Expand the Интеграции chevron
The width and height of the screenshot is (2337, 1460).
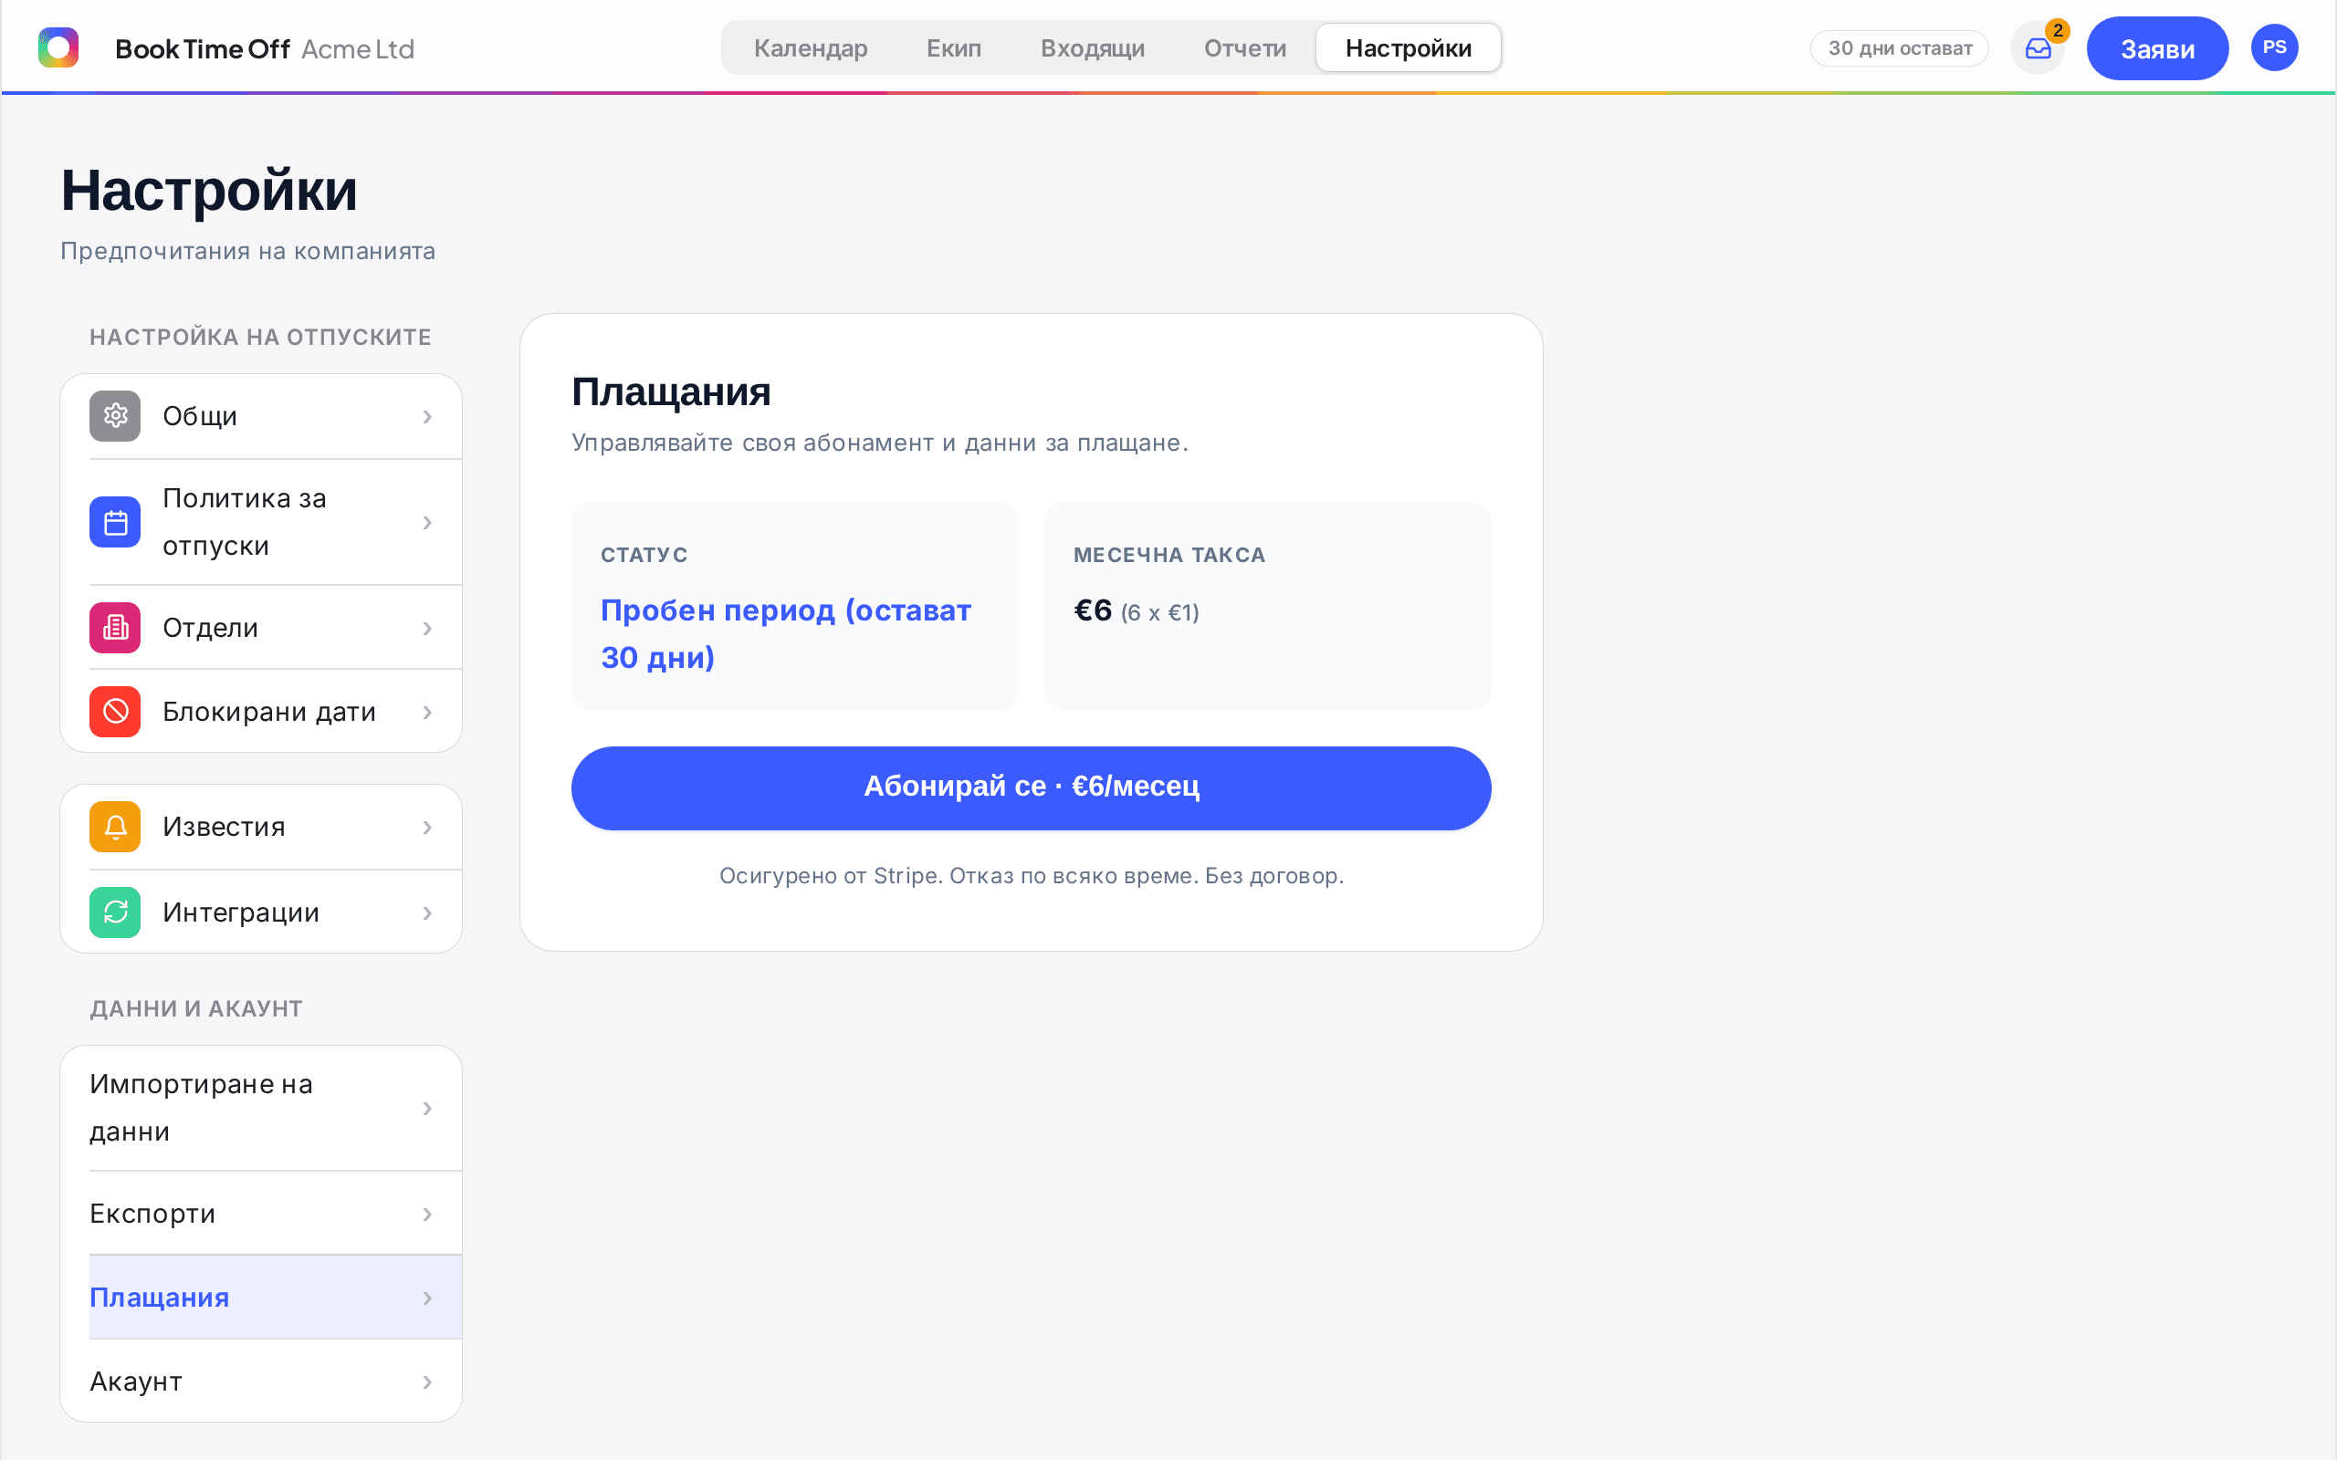pyautogui.click(x=427, y=912)
